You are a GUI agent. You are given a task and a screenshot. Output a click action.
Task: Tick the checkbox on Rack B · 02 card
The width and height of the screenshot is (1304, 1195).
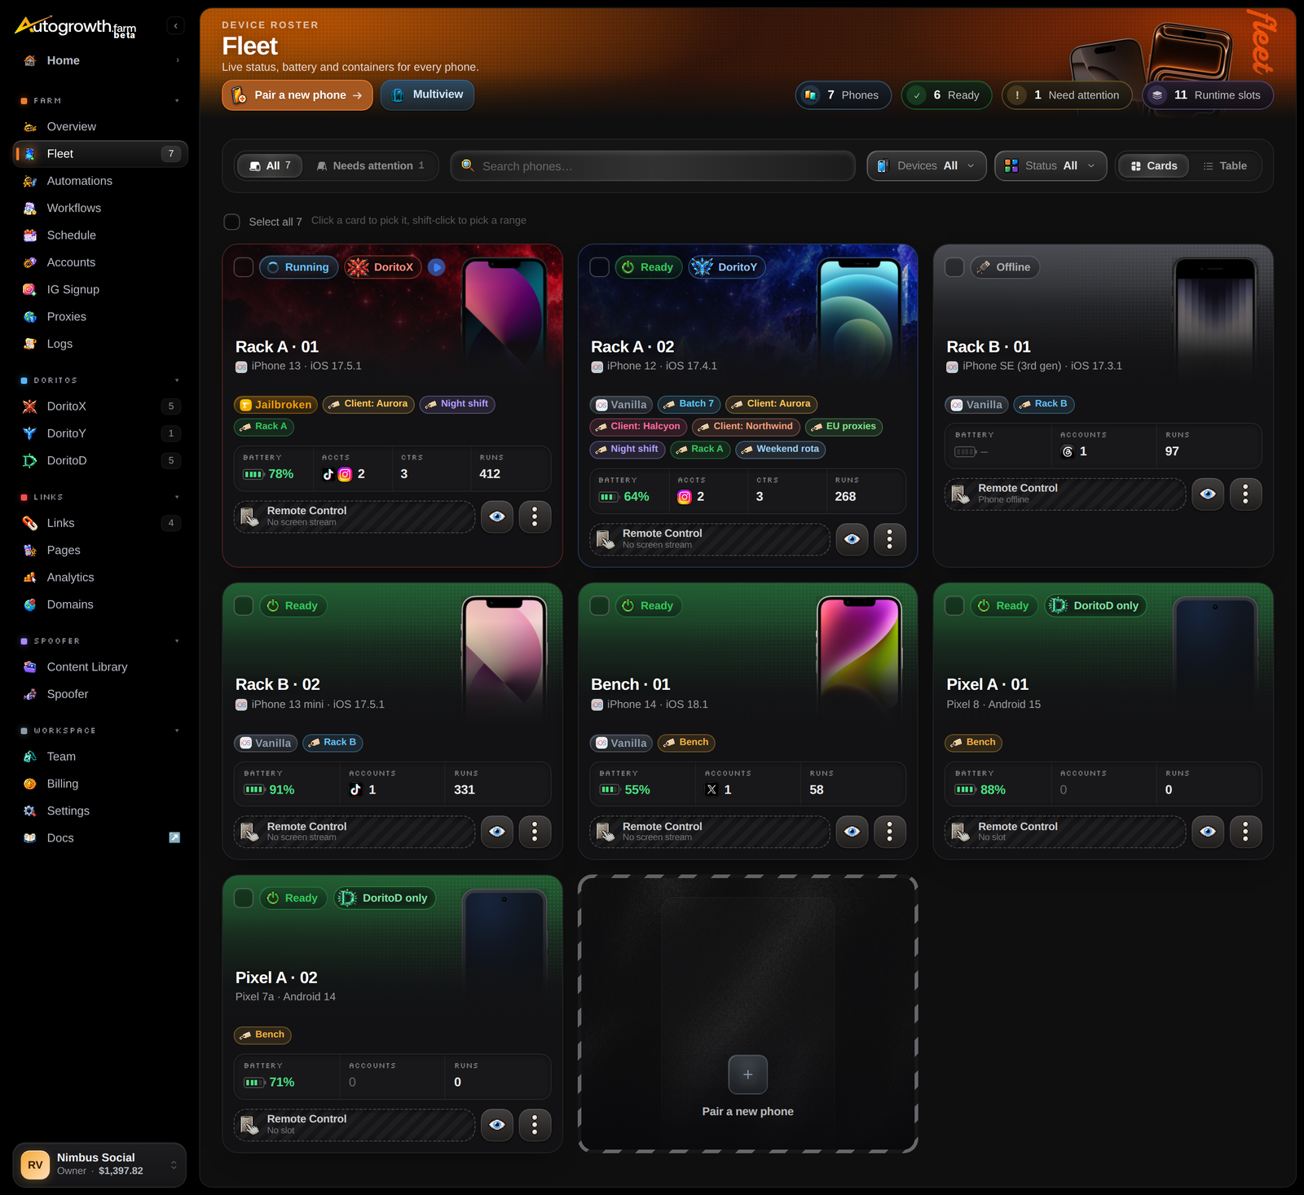244,605
